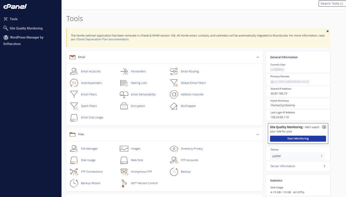Screen dimensions: 346x197
Task: Open the Email Accounts icon
Action: point(74,71)
